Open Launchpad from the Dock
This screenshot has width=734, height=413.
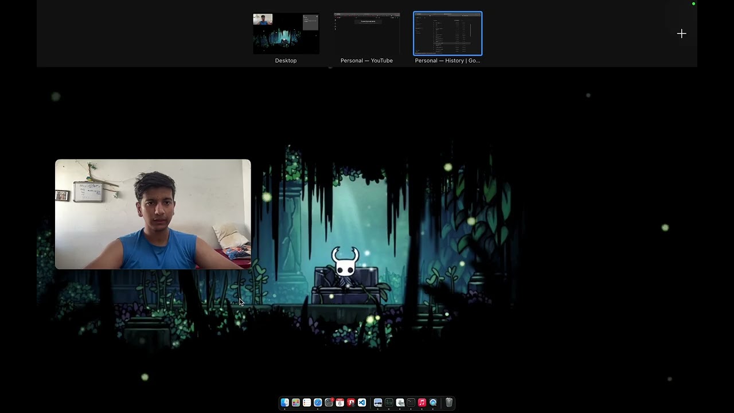point(296,403)
